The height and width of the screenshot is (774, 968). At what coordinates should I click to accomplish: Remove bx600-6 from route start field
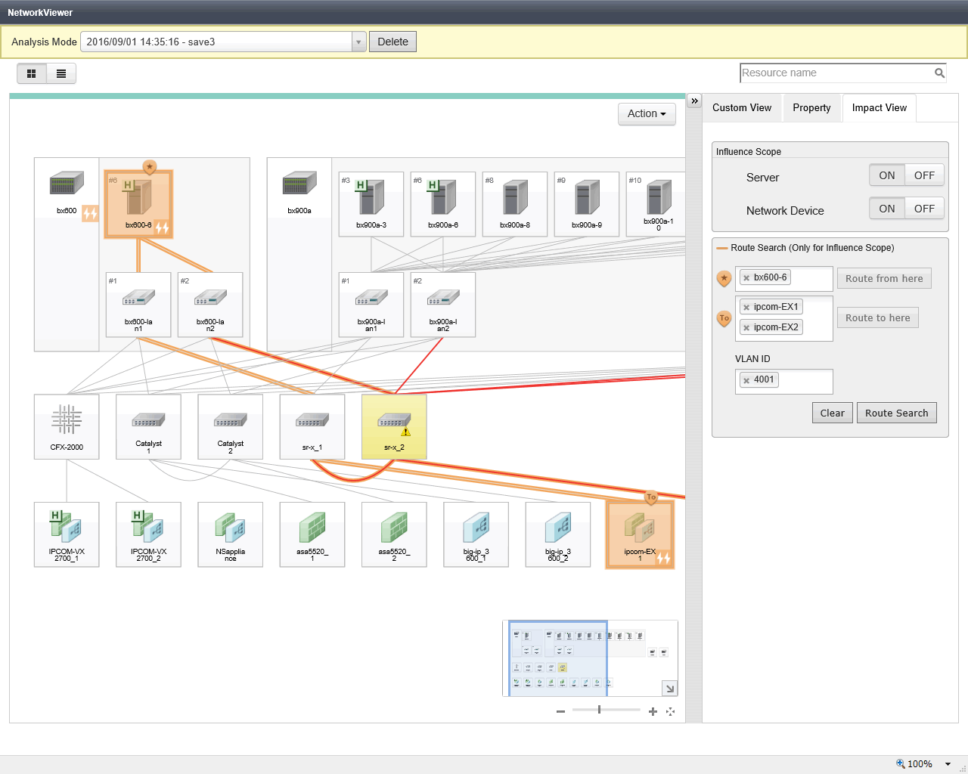coord(746,278)
